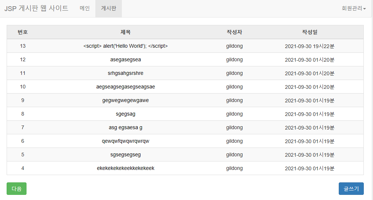Open the post titled sgsegsegseg
The width and height of the screenshot is (373, 200).
pyautogui.click(x=126, y=154)
